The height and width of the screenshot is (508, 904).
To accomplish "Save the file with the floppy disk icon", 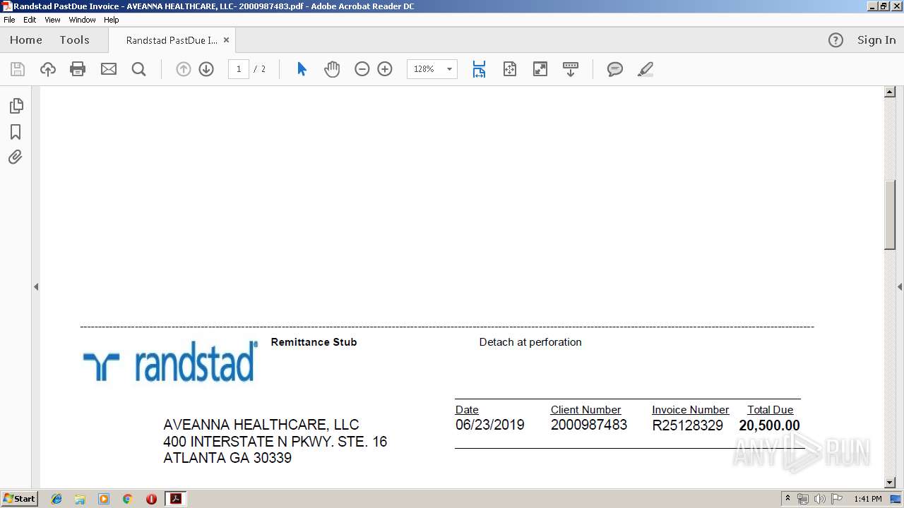I will [x=18, y=69].
